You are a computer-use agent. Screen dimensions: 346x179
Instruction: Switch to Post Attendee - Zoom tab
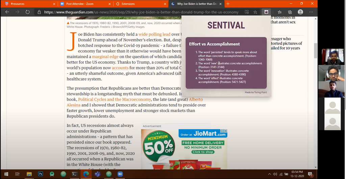85,4
